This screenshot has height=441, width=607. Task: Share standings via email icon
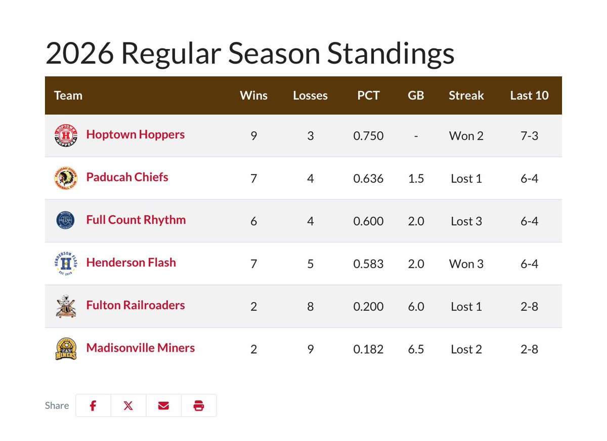pyautogui.click(x=163, y=406)
